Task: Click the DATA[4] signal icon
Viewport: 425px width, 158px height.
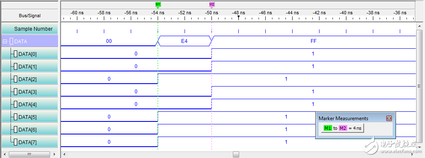Action: pyautogui.click(x=16, y=104)
